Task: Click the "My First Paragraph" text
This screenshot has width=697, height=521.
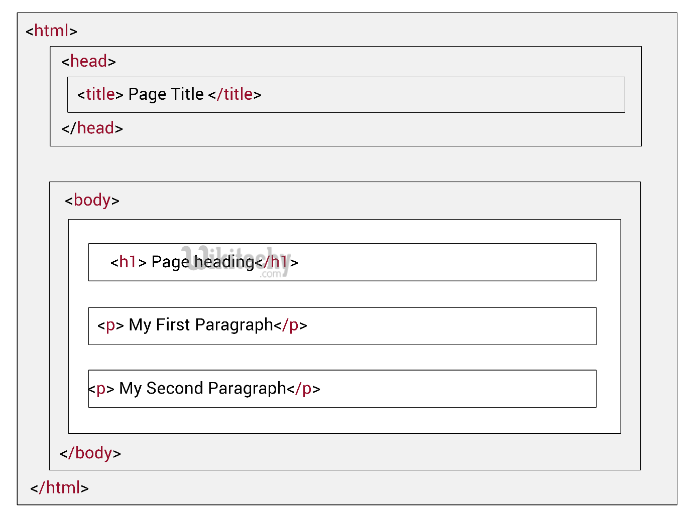Action: (201, 325)
